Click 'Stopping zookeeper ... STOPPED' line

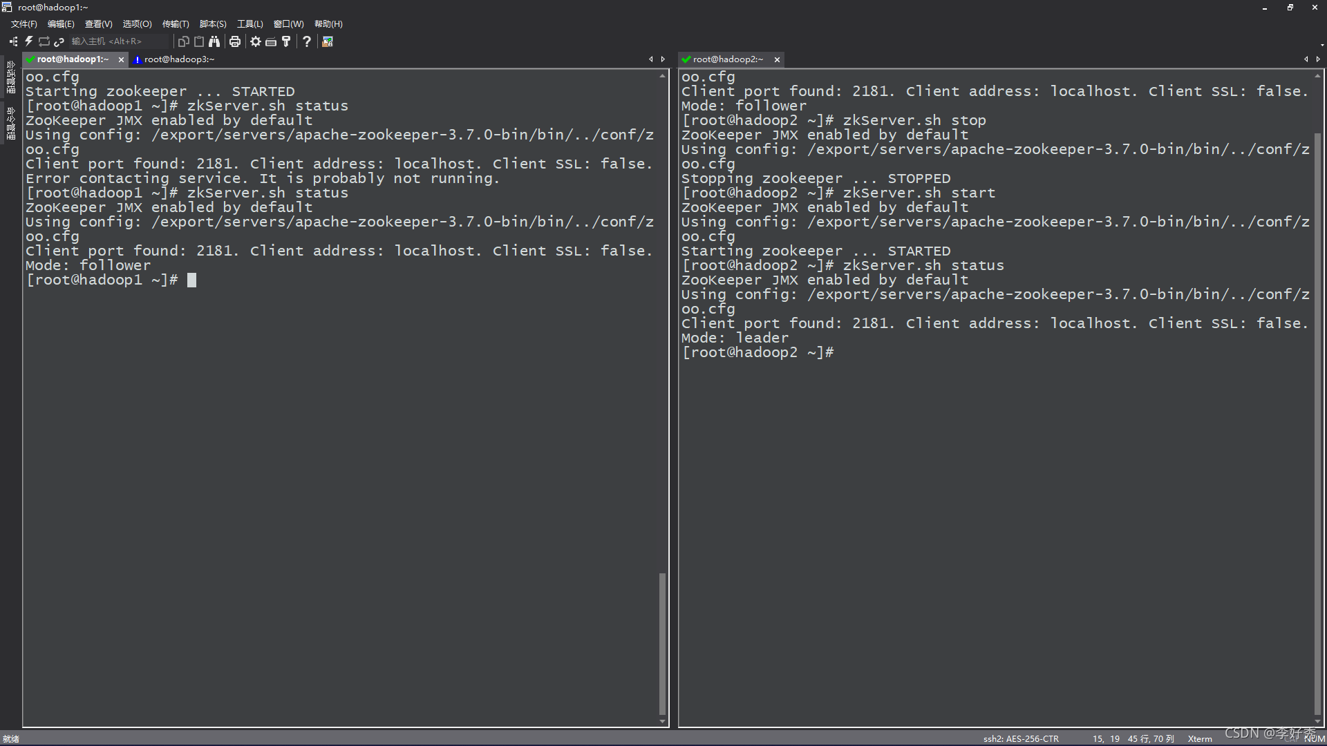point(816,178)
